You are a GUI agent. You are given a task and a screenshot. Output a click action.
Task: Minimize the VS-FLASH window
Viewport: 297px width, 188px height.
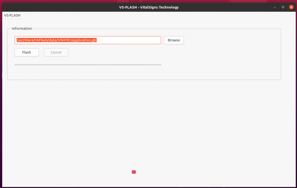(275, 7)
